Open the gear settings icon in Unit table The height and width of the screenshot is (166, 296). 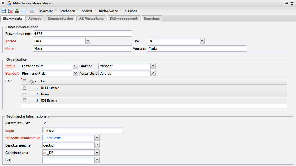(33, 81)
